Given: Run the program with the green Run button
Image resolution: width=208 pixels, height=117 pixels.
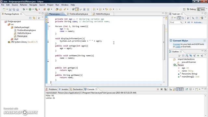Looking at the screenshot, I should (30, 9).
